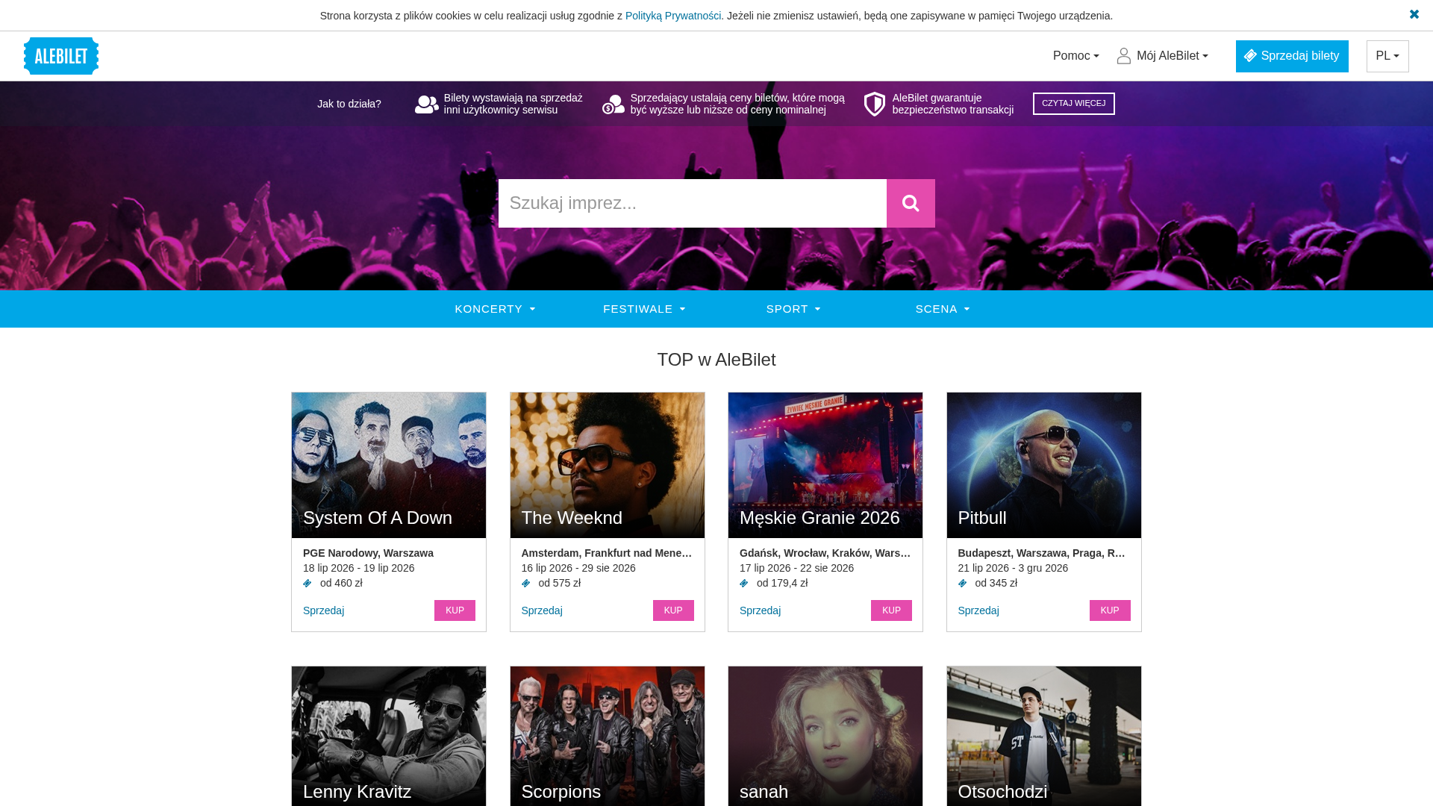Click KUP for System Of A Down

coord(455,610)
